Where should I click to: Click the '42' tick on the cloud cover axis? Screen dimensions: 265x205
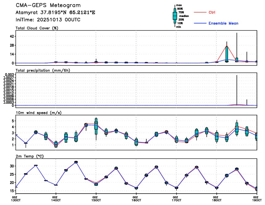click(13, 36)
